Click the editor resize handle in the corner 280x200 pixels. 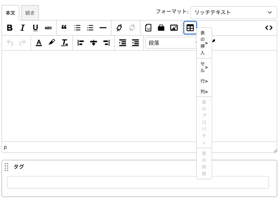[x=275, y=151]
